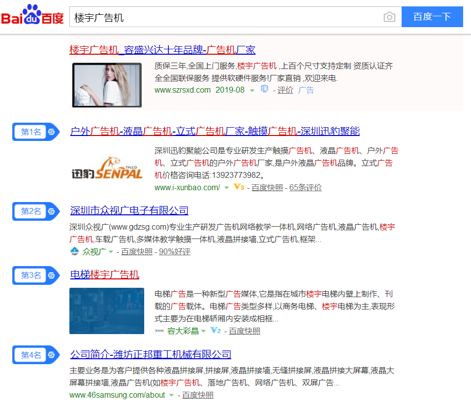Expand dropdown arrow beside 众视广
471x409 pixels.
111,252
